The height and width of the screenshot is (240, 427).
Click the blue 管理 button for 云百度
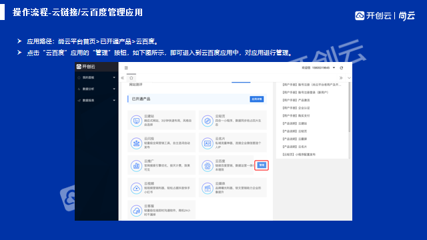[262, 165]
